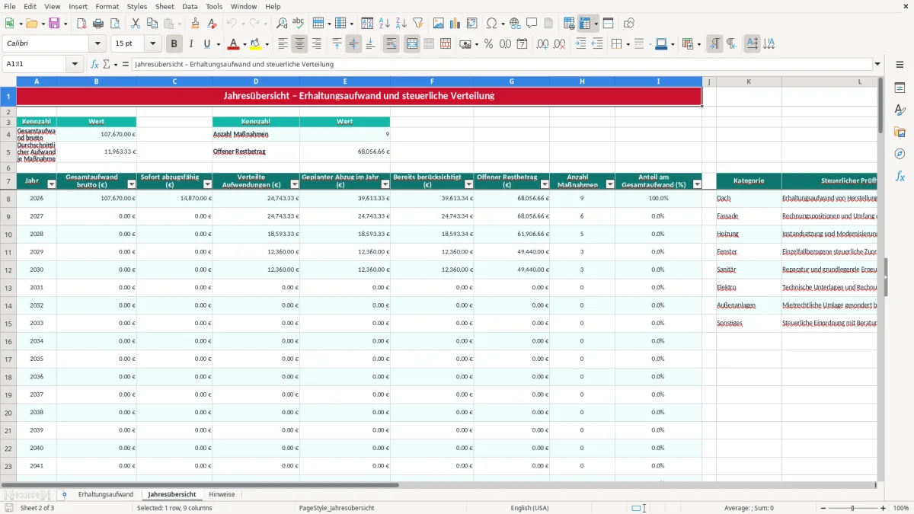Click Format as Percent icon
The image size is (914, 514).
(488, 44)
